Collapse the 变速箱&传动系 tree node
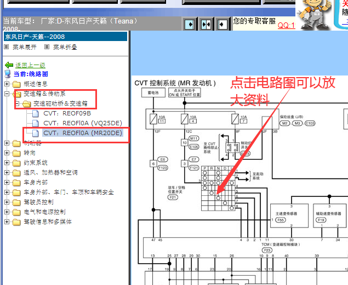Image resolution: width=348 pixels, height=285 pixels. (7, 94)
